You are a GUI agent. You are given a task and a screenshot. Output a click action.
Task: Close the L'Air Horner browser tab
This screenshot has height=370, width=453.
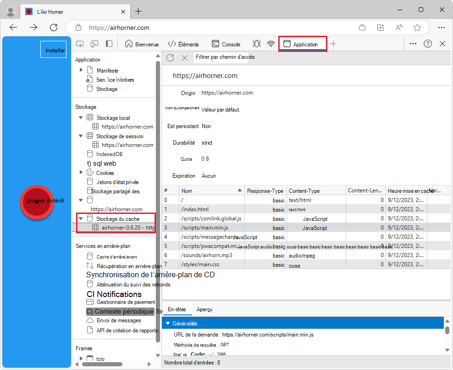click(x=123, y=11)
